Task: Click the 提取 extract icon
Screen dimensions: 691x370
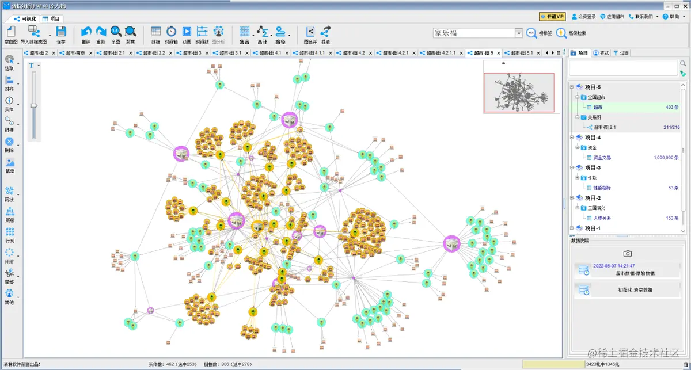Action: tap(326, 32)
